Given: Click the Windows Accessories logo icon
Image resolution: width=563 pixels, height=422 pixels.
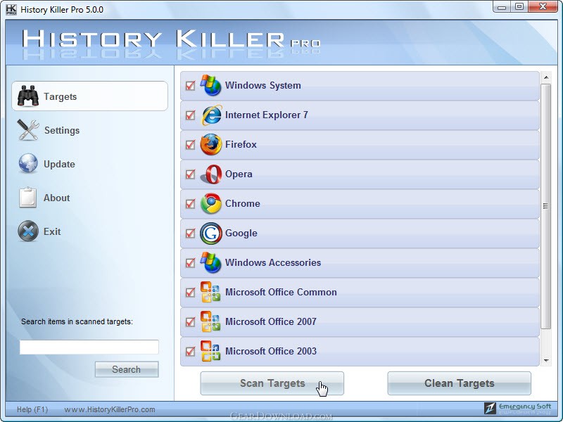Looking at the screenshot, I should [210, 262].
